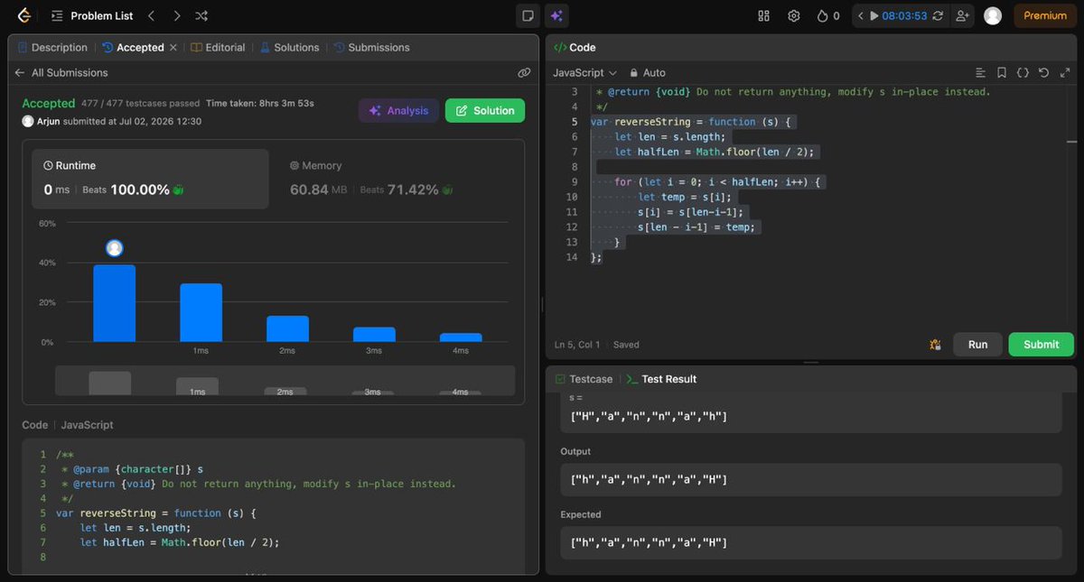The height and width of the screenshot is (582, 1084).
Task: Click the 0ms bar in the runtime chart
Action: (114, 303)
